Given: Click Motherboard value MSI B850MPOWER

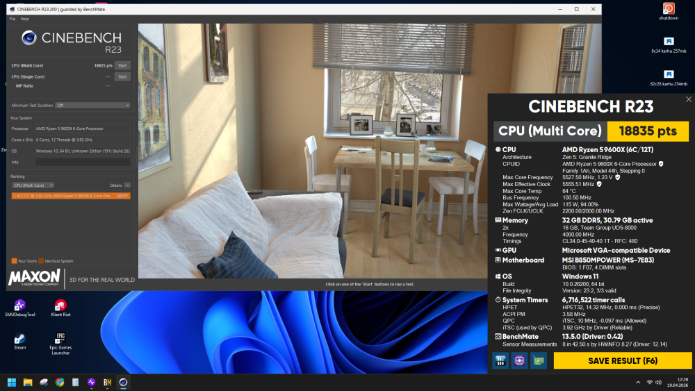Looking at the screenshot, I should pos(608,260).
